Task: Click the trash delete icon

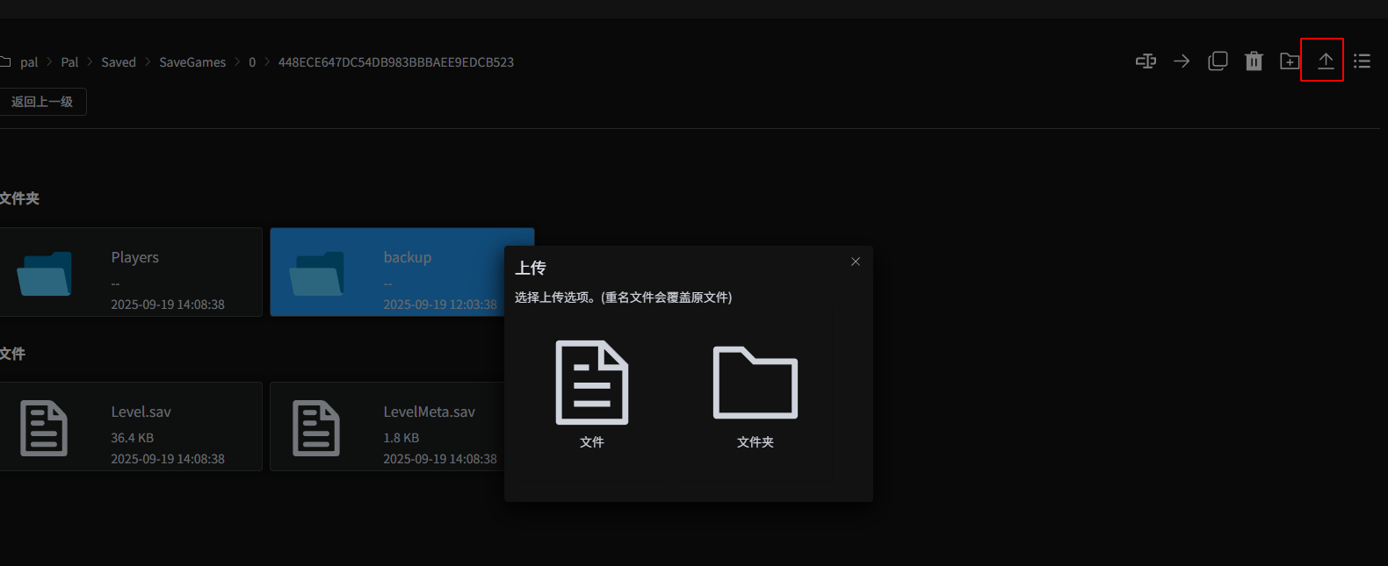Action: point(1254,61)
